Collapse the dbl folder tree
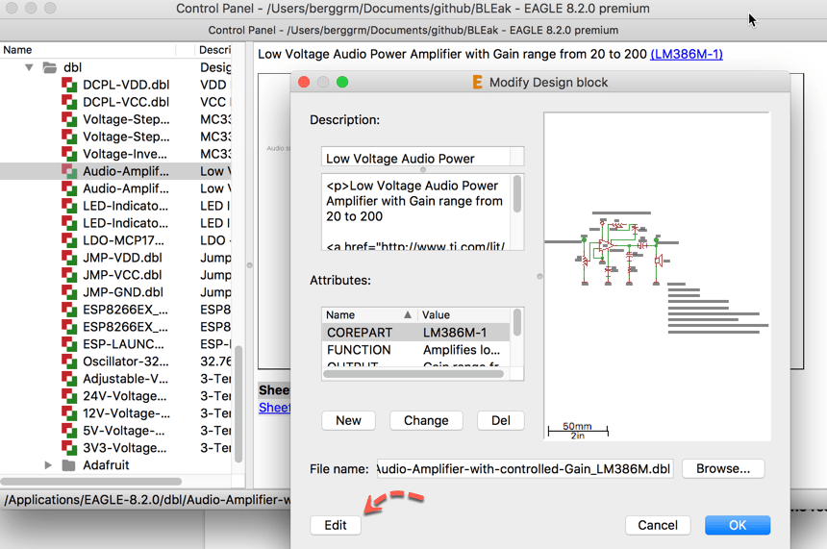Viewport: 827px width, 549px height. tap(30, 67)
